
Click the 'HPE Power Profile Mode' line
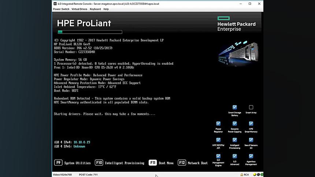click(98, 75)
